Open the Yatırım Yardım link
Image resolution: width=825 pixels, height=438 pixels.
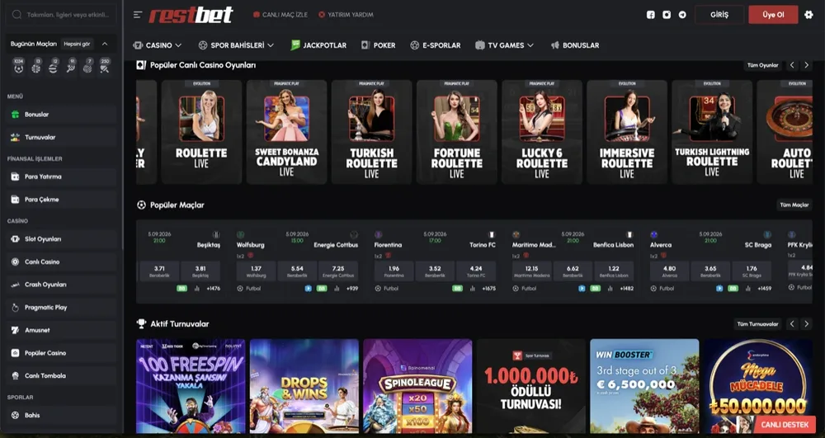[x=346, y=15]
